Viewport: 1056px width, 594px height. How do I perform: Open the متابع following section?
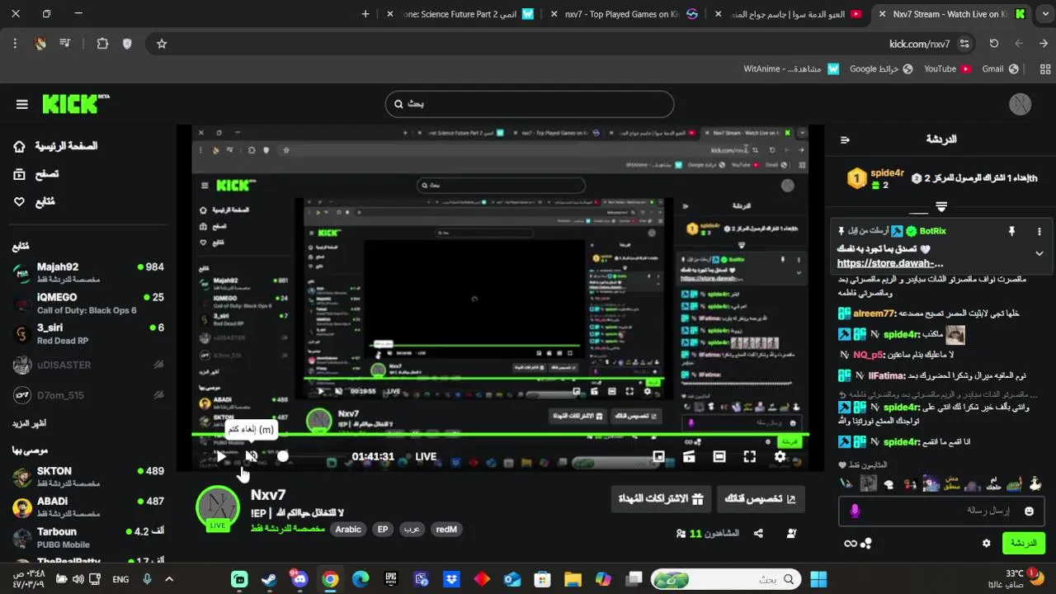(35, 201)
